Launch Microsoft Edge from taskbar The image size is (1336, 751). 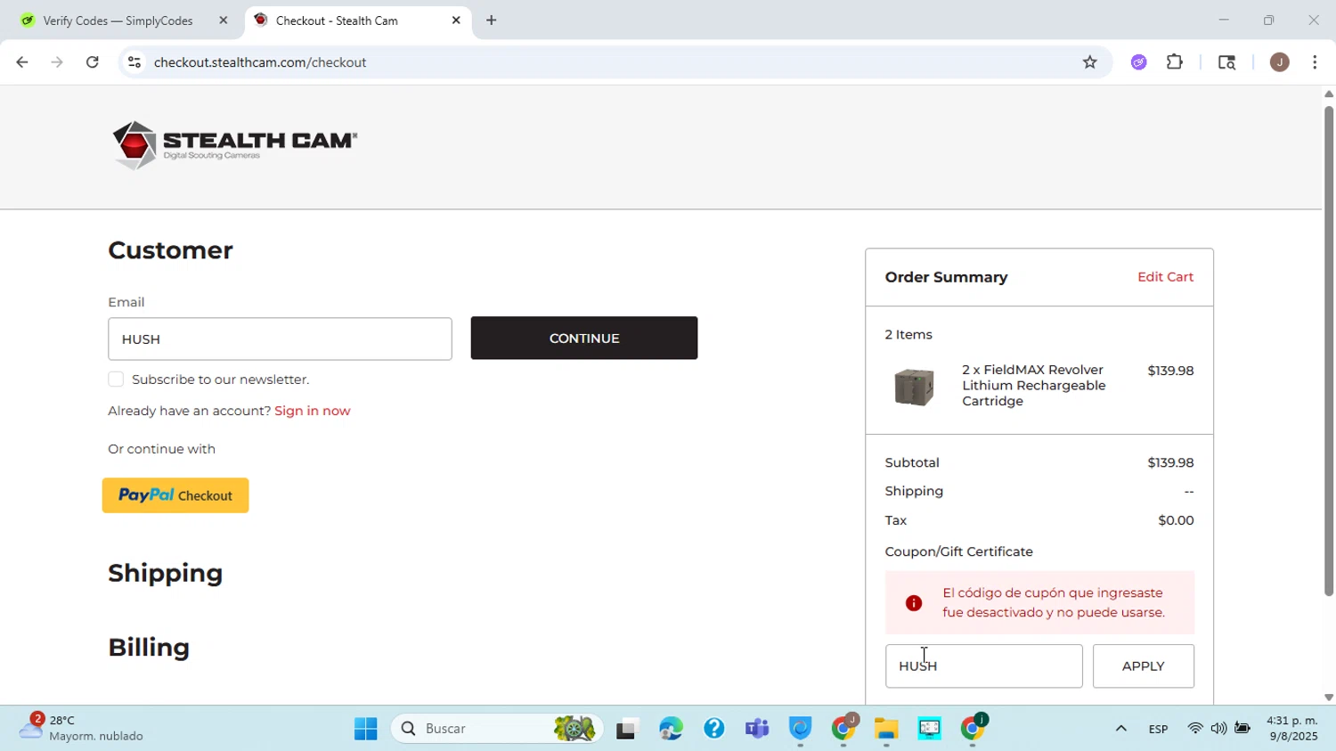tap(671, 729)
